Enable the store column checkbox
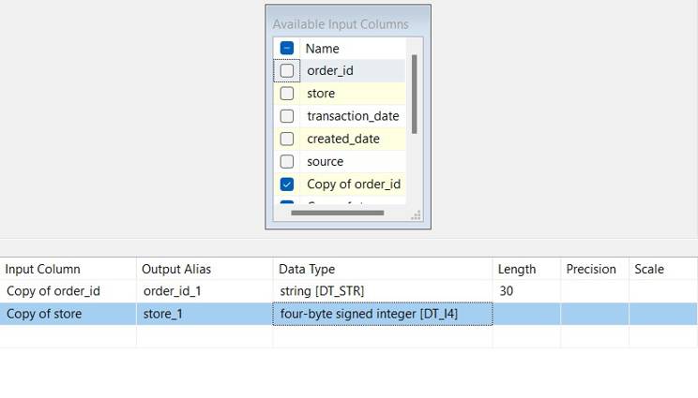 coord(287,94)
